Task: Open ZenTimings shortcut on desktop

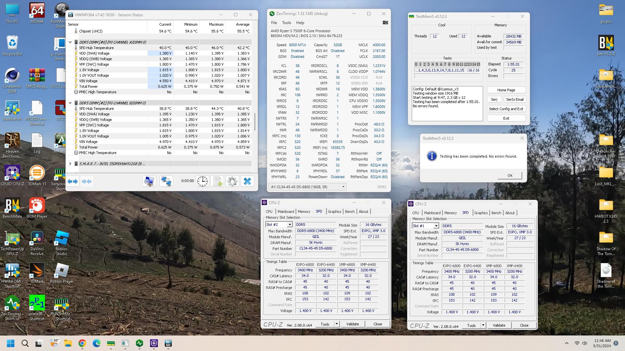Action: click(x=12, y=308)
